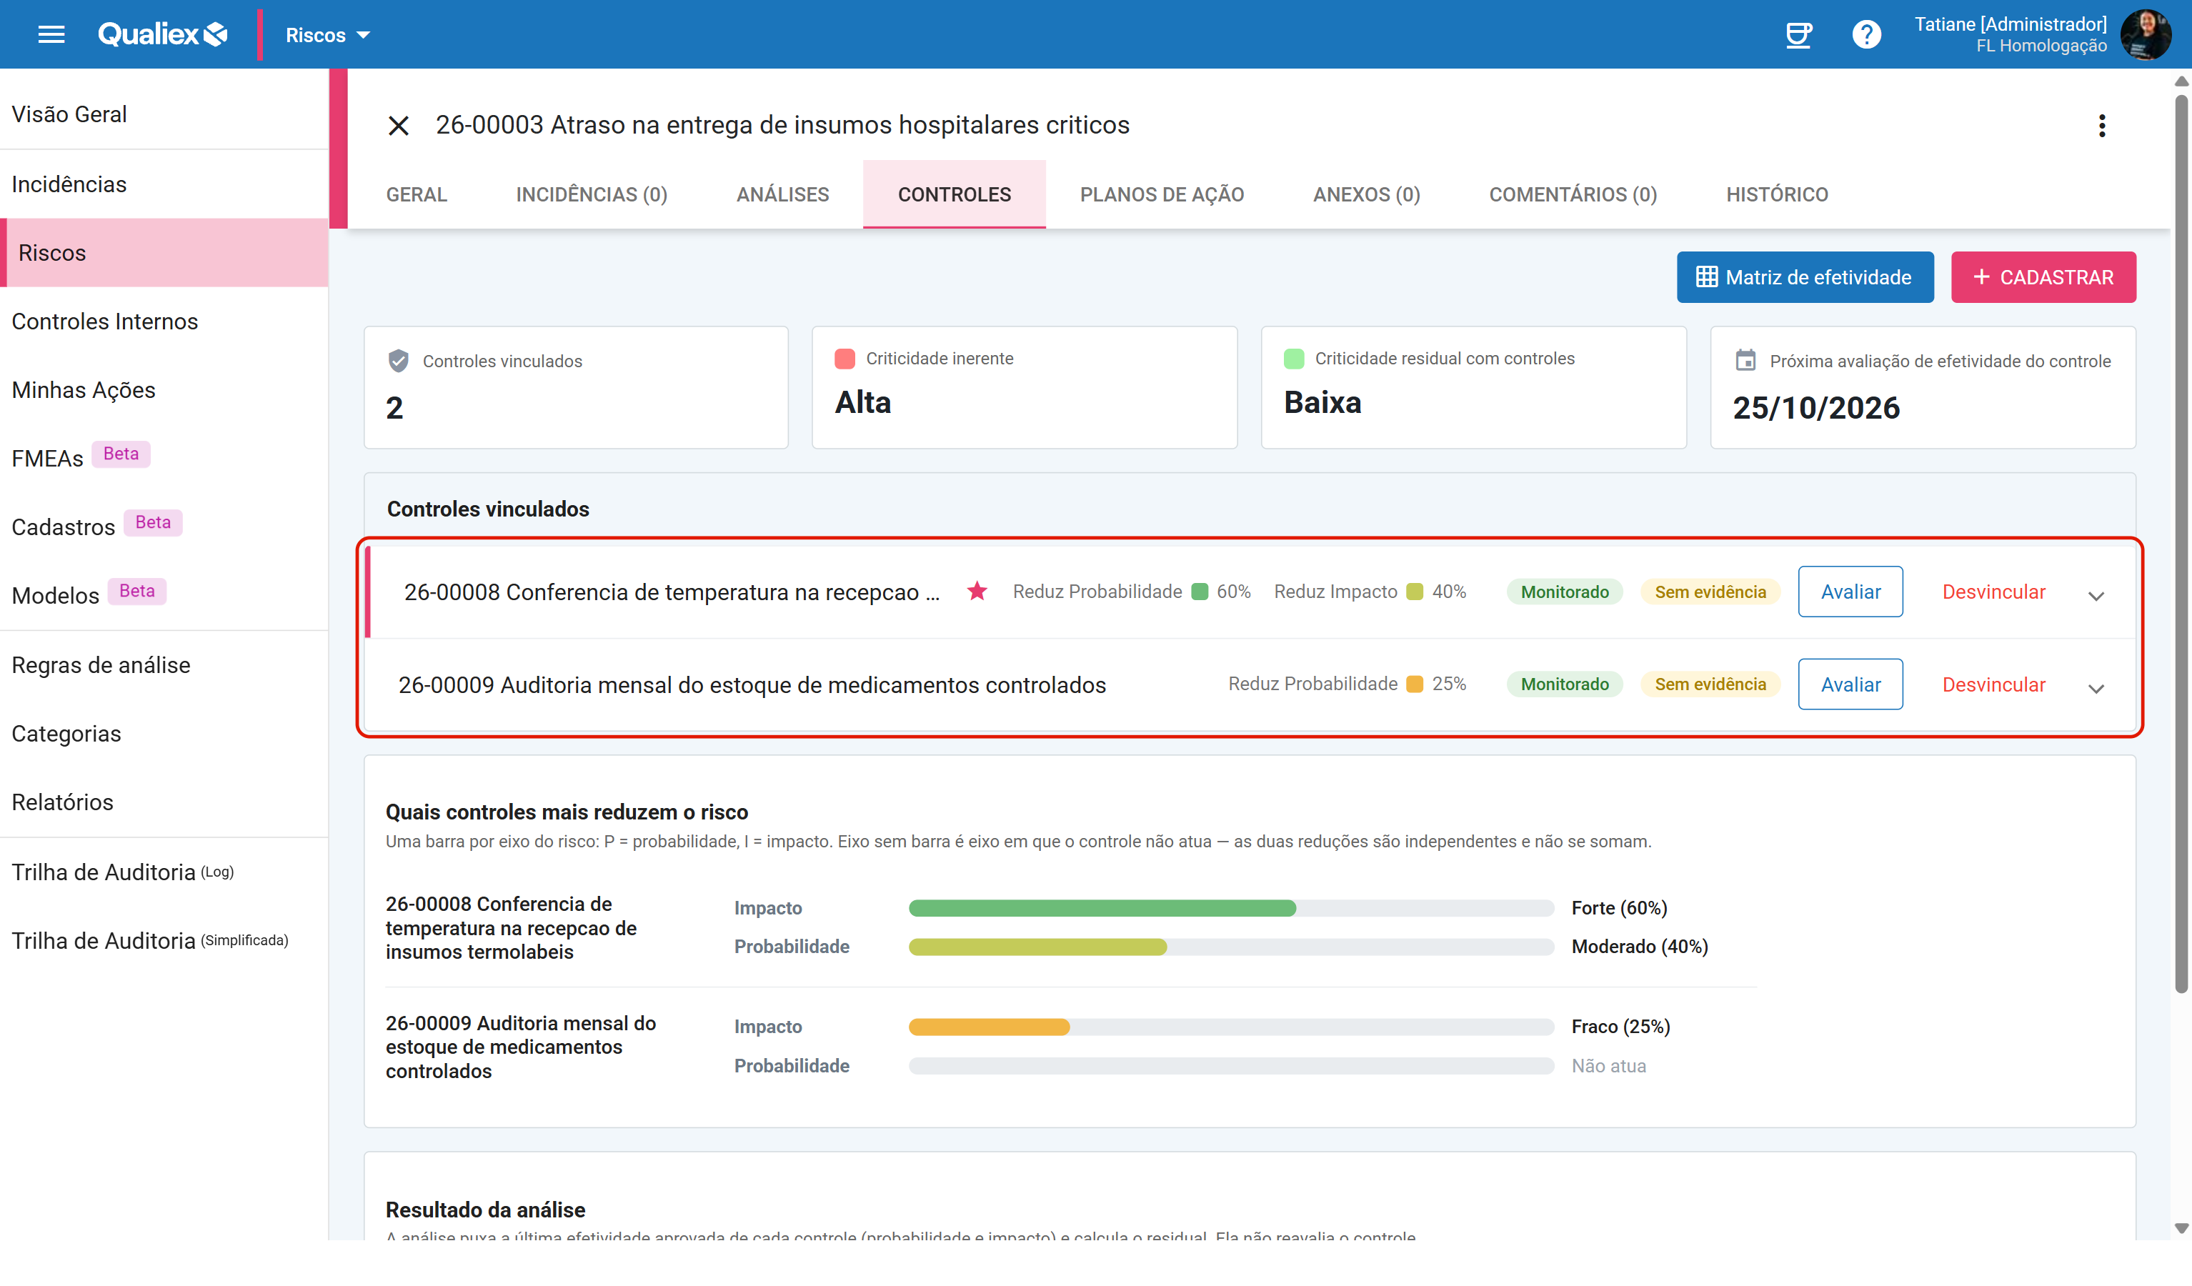Switch to the PLANOS DE AÇÃO tab
The image size is (2192, 1286).
(x=1162, y=194)
